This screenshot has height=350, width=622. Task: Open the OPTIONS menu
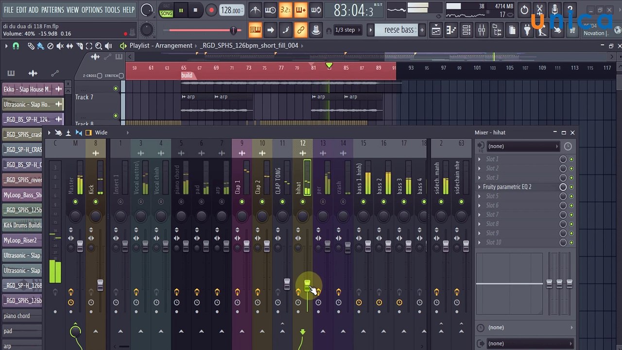92,10
